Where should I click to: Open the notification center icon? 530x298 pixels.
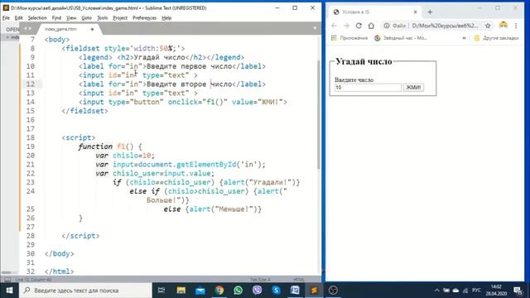pyautogui.click(x=518, y=291)
